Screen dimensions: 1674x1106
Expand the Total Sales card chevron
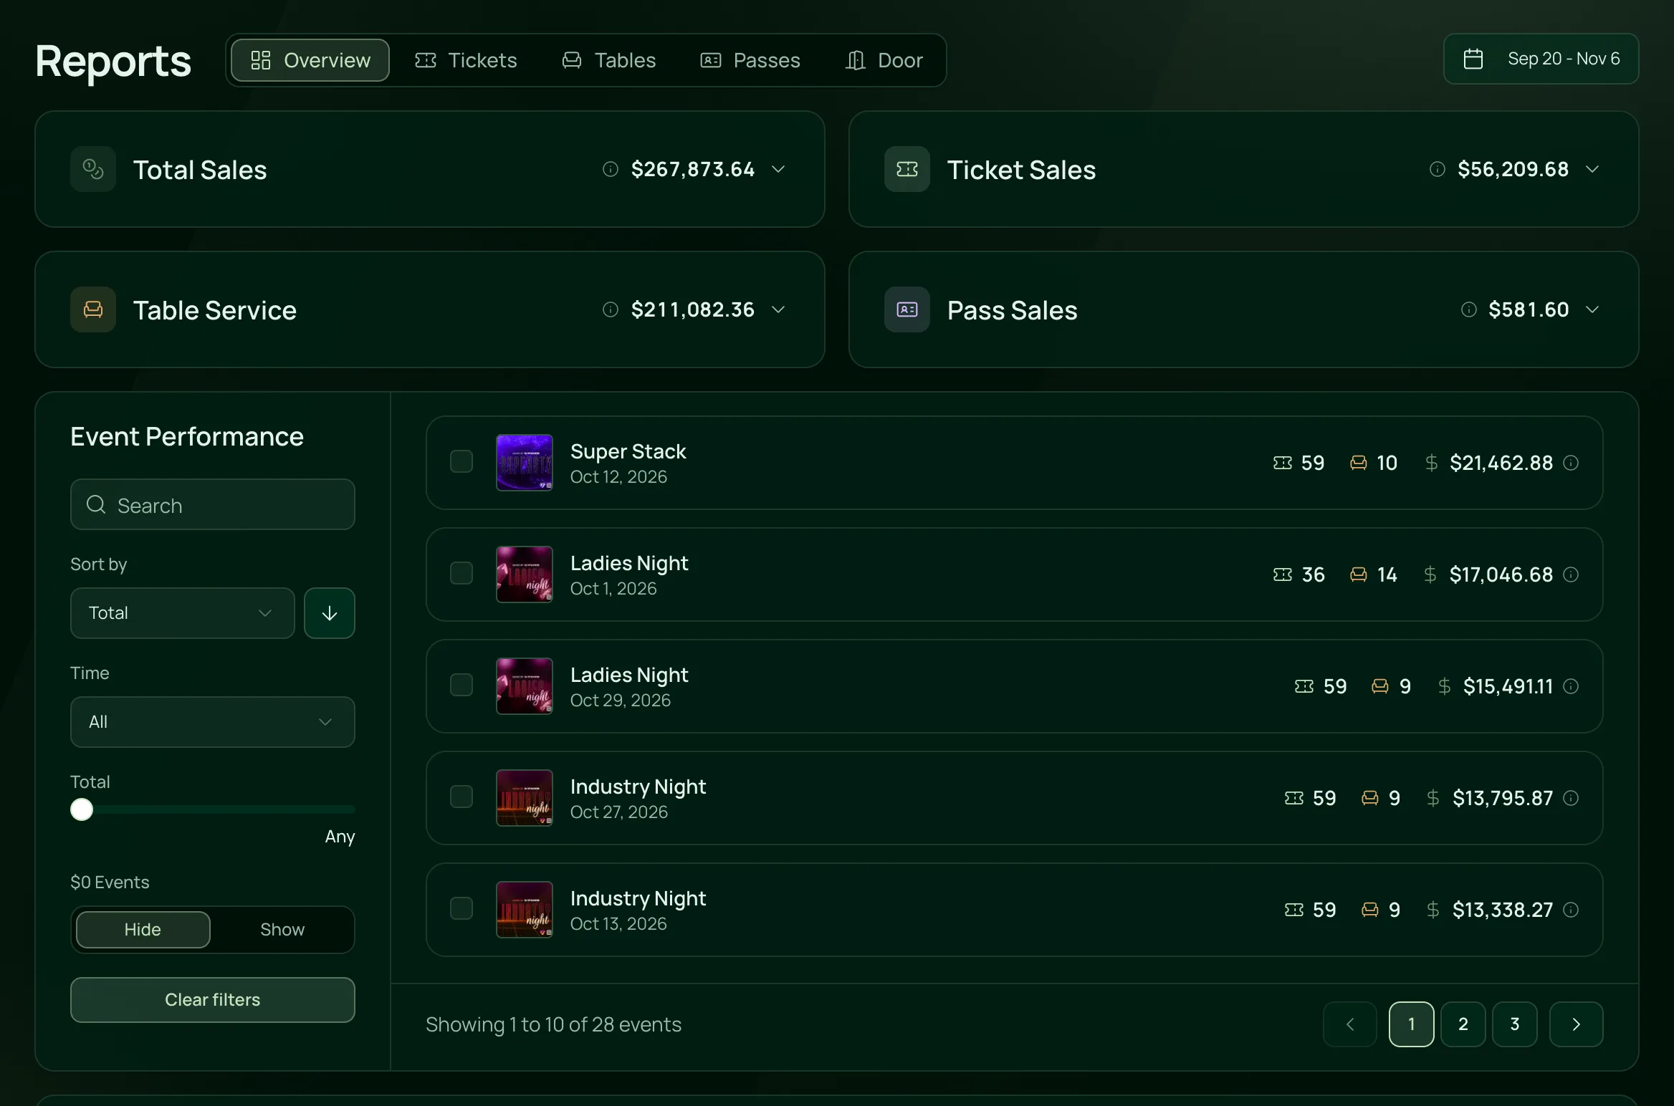pos(778,169)
